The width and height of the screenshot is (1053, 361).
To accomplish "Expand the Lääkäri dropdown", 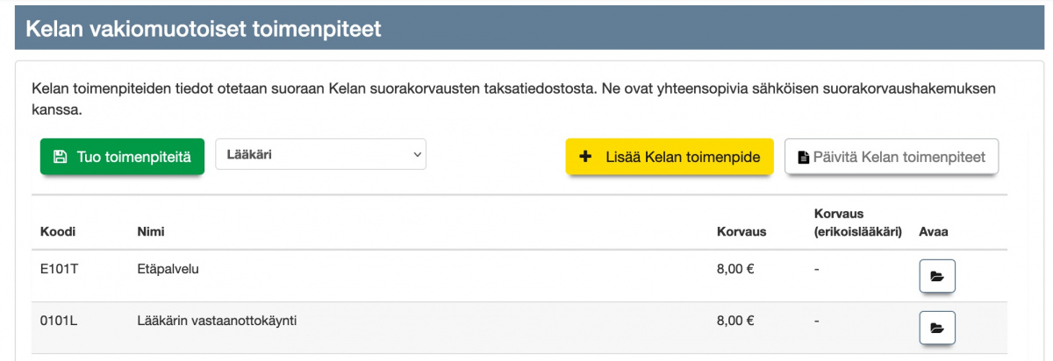I will pos(320,154).
